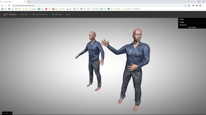Dismiss the hints notice with its X
This screenshot has height=115, width=206.
(x=11, y=113)
